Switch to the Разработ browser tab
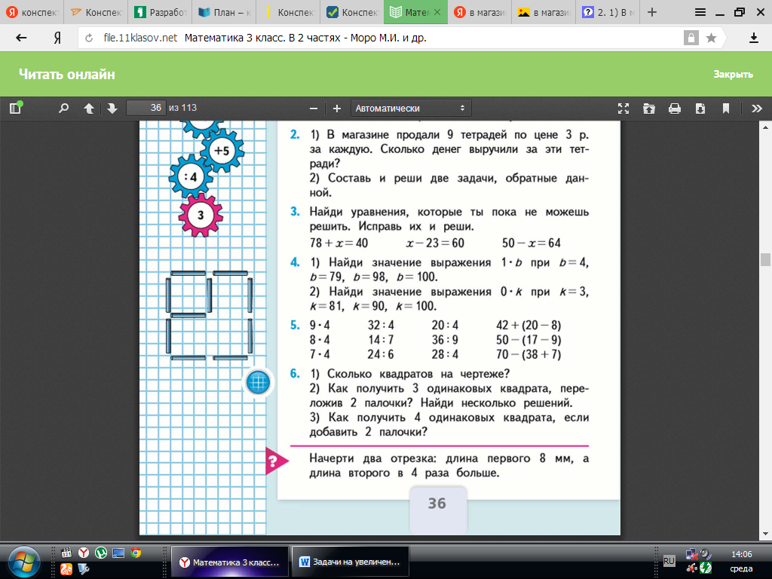 (161, 13)
